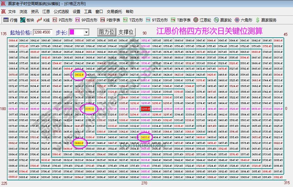Open the 步长 step size dropdown
Image resolution: width=293 pixels, height=187 pixels.
(x=86, y=32)
